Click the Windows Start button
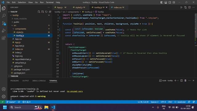Viewport: 197px width, 111px height. click(x=5, y=107)
